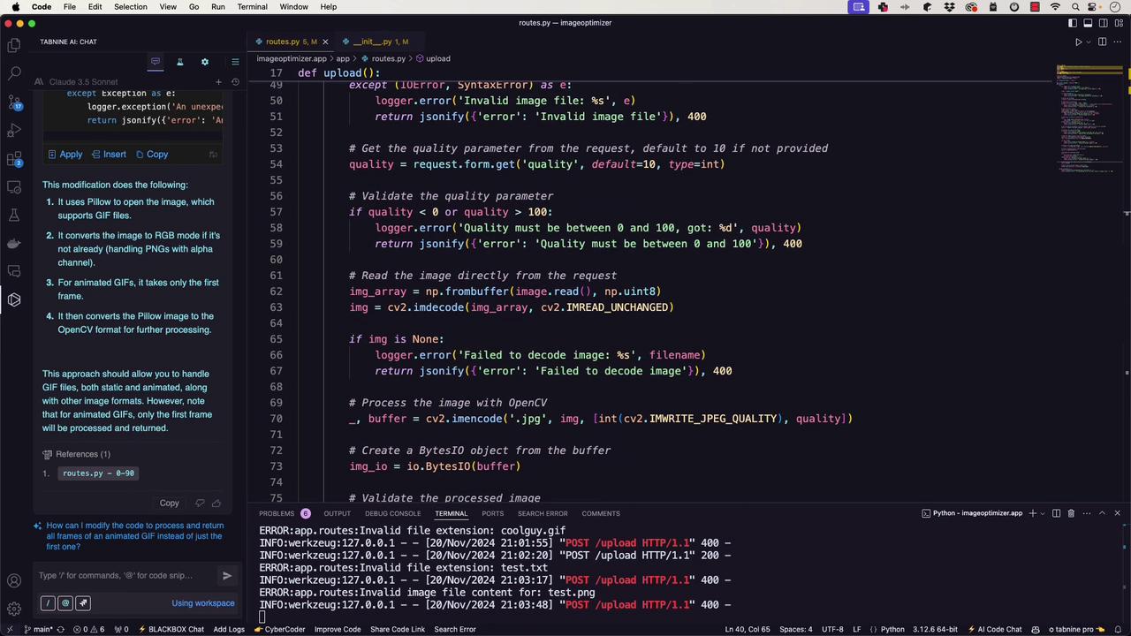Screen dimensions: 1131x636
Task: Open the Output panel tab
Action: 337,513
